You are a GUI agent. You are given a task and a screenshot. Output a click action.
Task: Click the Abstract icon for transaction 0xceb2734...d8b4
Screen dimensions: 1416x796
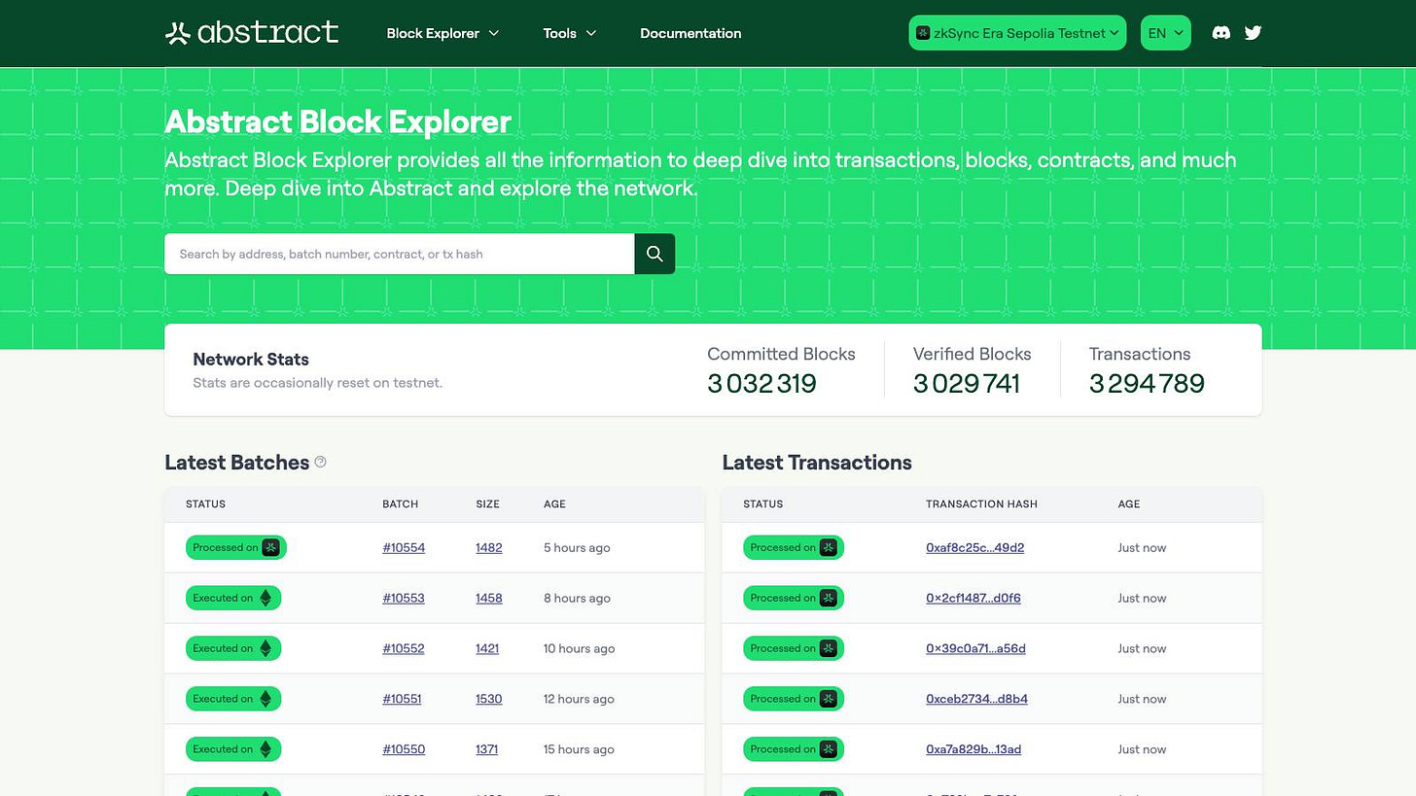(829, 699)
